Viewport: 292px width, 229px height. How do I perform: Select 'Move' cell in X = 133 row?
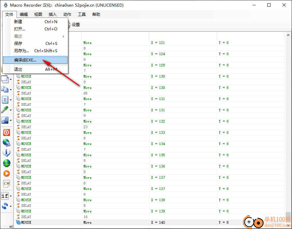pos(87,133)
